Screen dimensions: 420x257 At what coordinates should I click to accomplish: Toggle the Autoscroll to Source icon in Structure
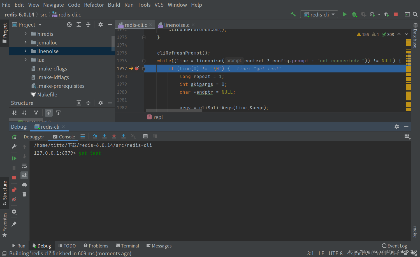click(x=49, y=113)
